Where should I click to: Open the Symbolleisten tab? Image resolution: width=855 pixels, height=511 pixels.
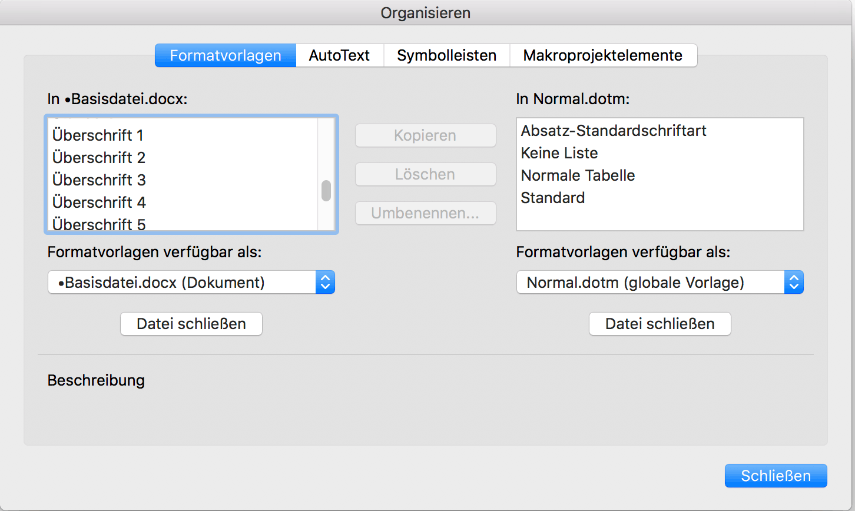point(446,55)
